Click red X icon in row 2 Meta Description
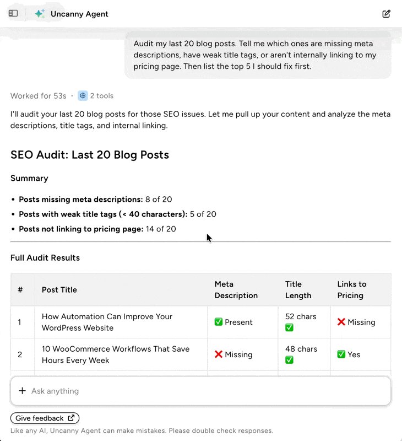402x441 pixels. click(x=218, y=354)
